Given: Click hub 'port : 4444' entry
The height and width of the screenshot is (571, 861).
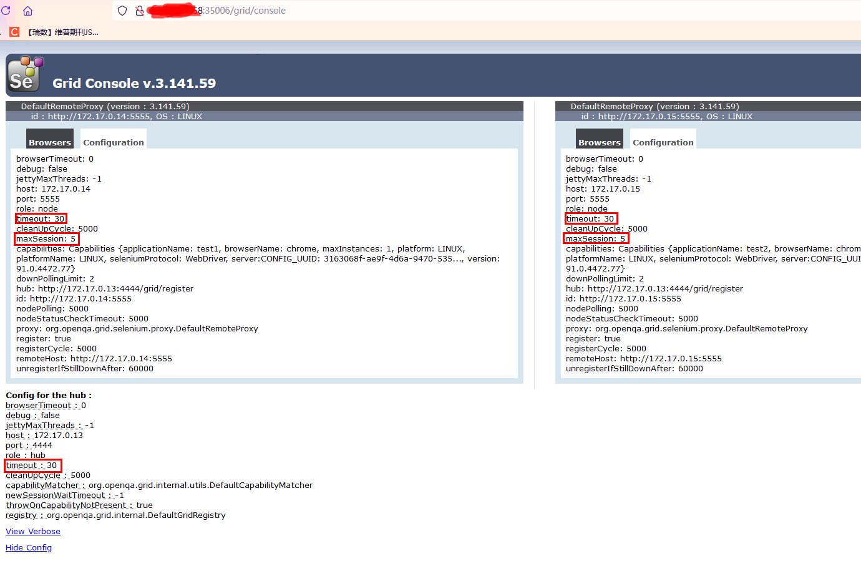Looking at the screenshot, I should [x=29, y=446].
